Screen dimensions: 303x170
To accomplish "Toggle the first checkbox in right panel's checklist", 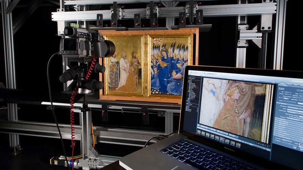I will pos(275,118).
